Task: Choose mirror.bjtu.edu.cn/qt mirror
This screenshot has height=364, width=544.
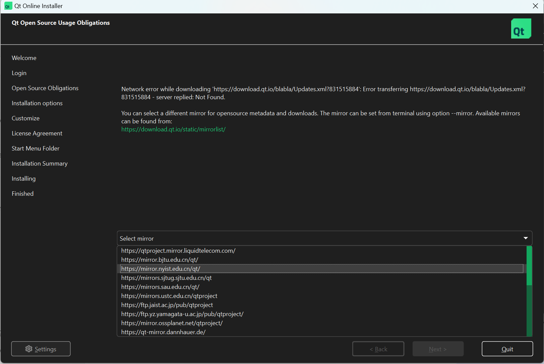Action: [322, 260]
